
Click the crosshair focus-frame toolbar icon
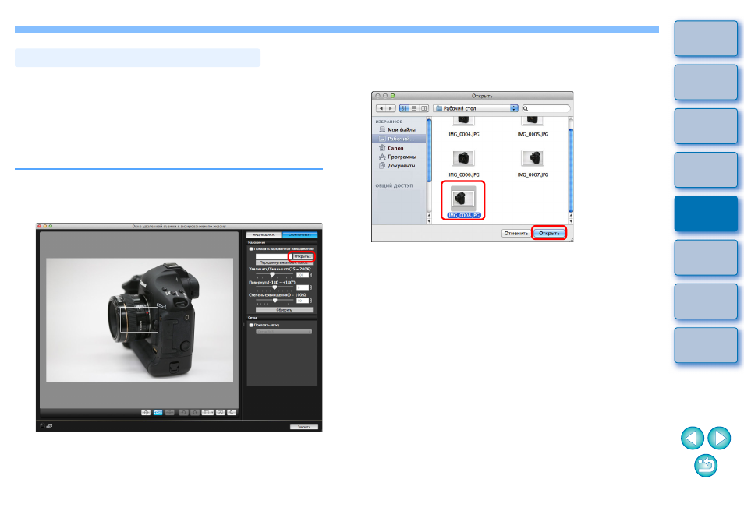coord(146,413)
